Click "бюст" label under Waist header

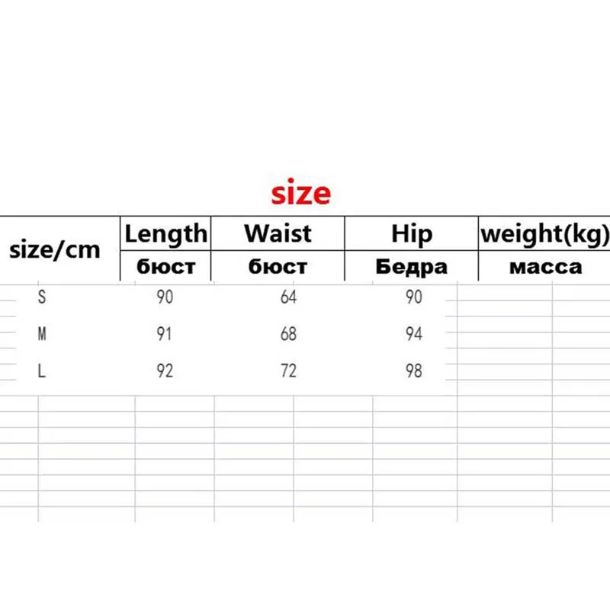tap(278, 266)
